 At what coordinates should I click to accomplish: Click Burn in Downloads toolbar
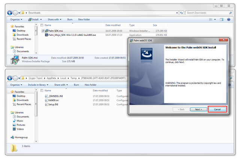pyautogui.click(x=70, y=19)
